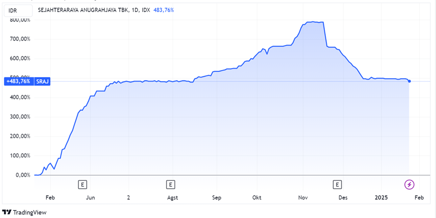Screen dimensions: 436x218
Task: Click the Agst time axis label
Action: [173, 198]
